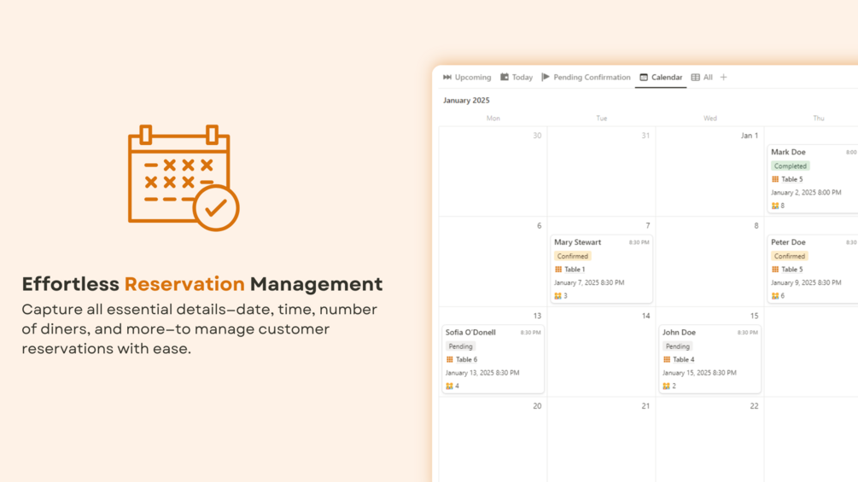Click the large reservation calendar illustration
This screenshot has width=858, height=482.
(x=184, y=177)
